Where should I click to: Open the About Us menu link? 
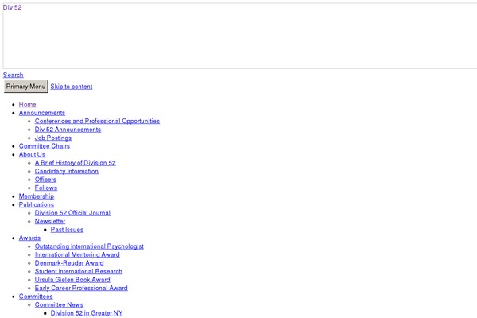[32, 154]
